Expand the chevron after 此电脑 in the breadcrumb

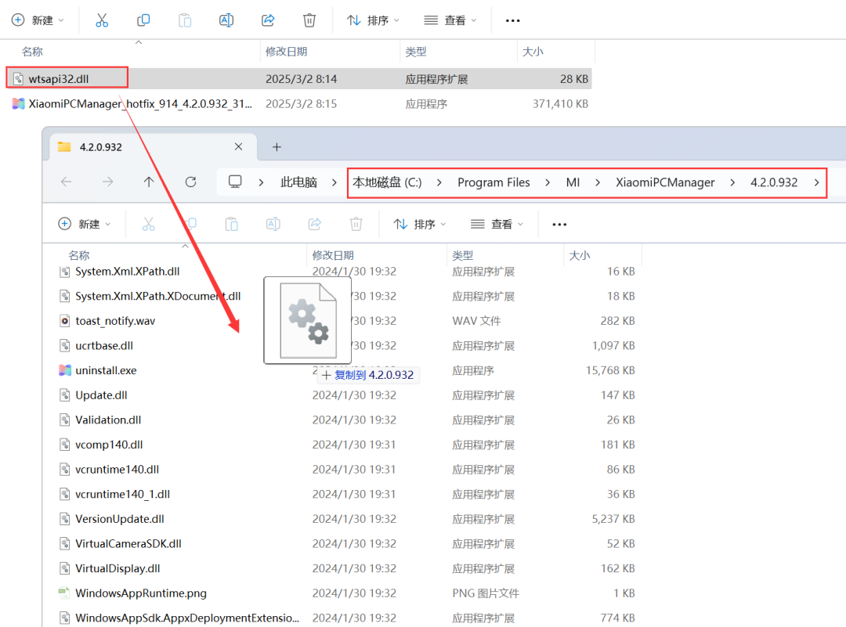tap(334, 182)
